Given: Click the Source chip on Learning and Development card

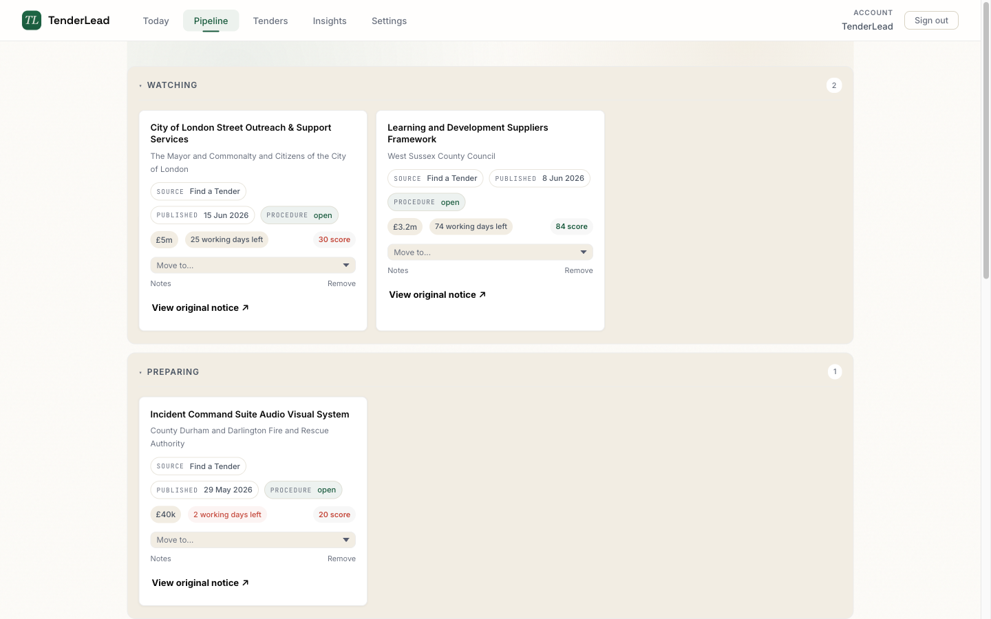Looking at the screenshot, I should [x=436, y=178].
